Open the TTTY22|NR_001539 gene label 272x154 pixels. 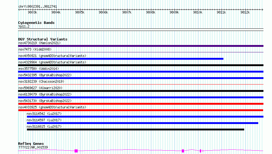[33, 147]
